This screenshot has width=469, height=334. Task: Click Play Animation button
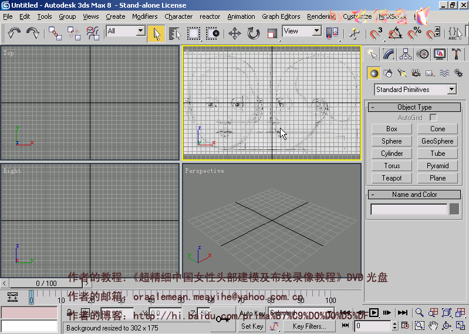pyautogui.click(x=373, y=312)
